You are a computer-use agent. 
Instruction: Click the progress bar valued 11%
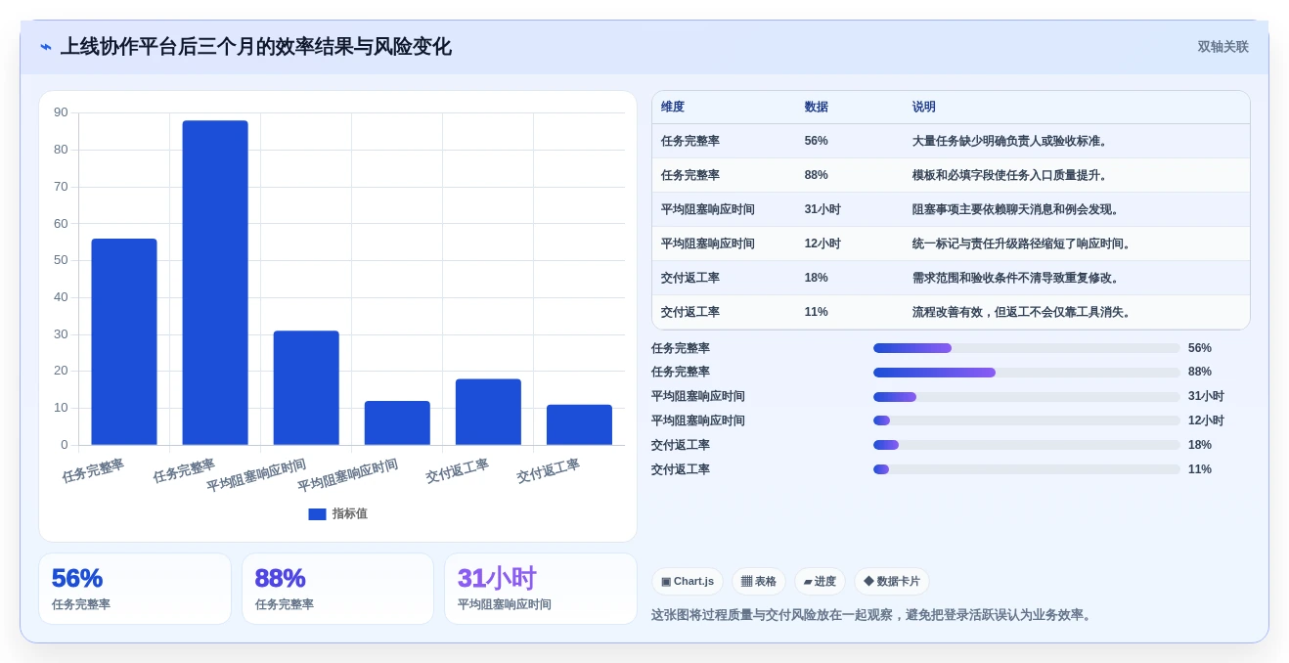tap(1027, 469)
